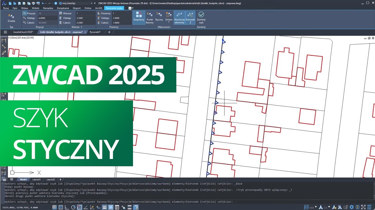This screenshot has width=375, height=210.
Task: Switch to the Rysunek4 document tab
Action: pos(95,32)
